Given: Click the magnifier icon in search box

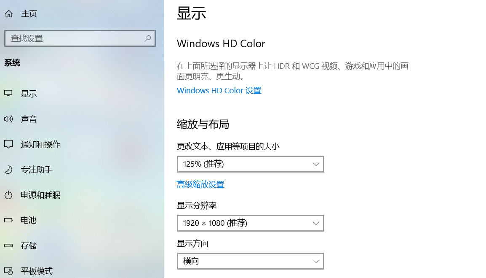Looking at the screenshot, I should click(x=148, y=38).
